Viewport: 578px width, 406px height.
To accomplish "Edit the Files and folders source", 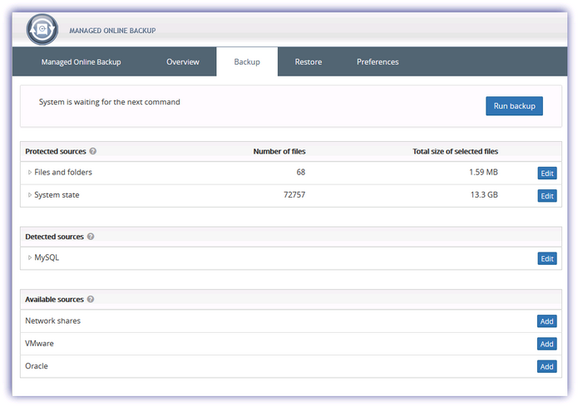I will pos(547,174).
